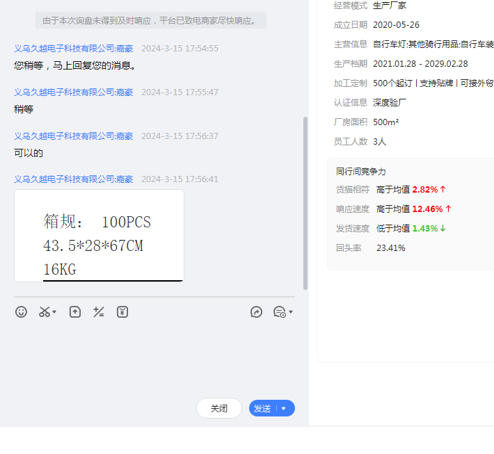
Task: Click the 可以的 chat message
Action: click(x=29, y=153)
